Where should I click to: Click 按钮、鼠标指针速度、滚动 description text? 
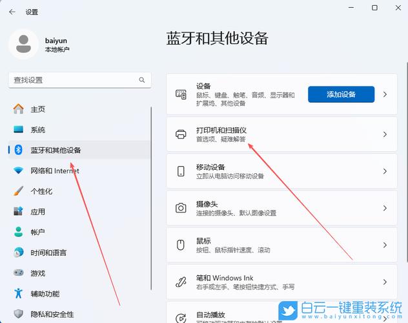[233, 250]
